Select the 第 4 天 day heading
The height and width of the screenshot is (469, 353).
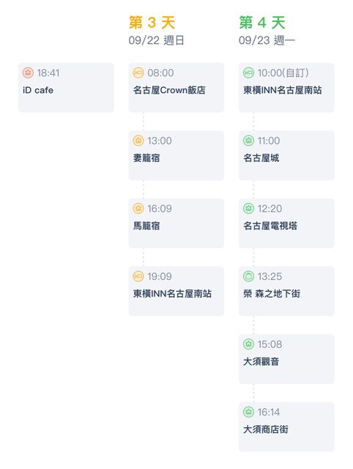coord(262,23)
